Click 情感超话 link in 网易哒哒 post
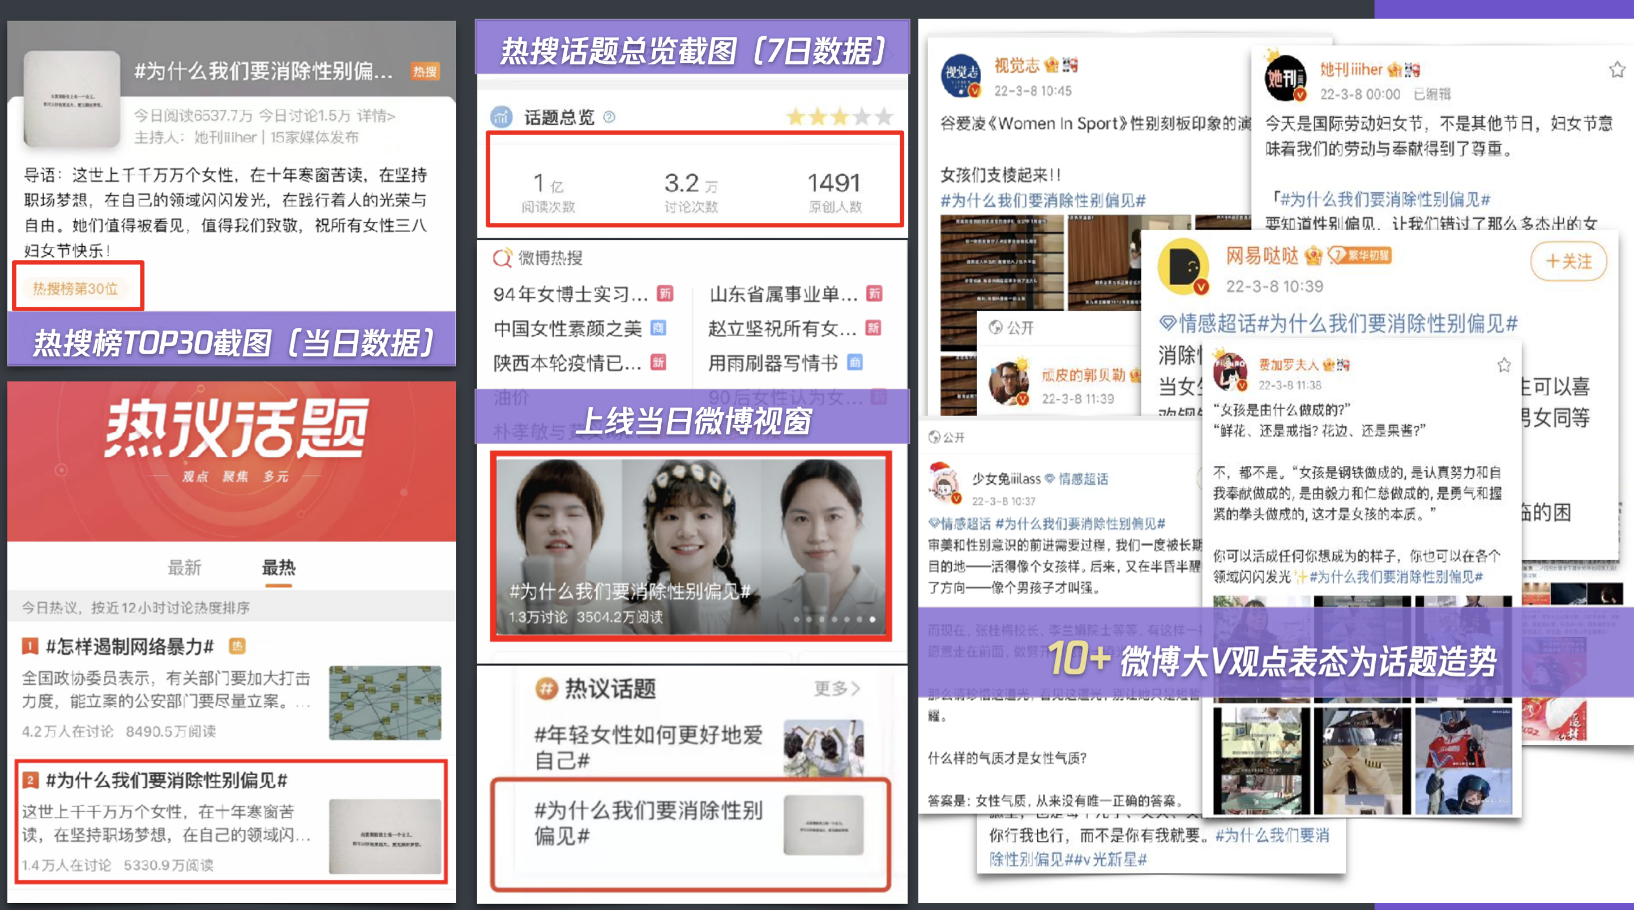Viewport: 1634px width, 910px height. [1208, 323]
